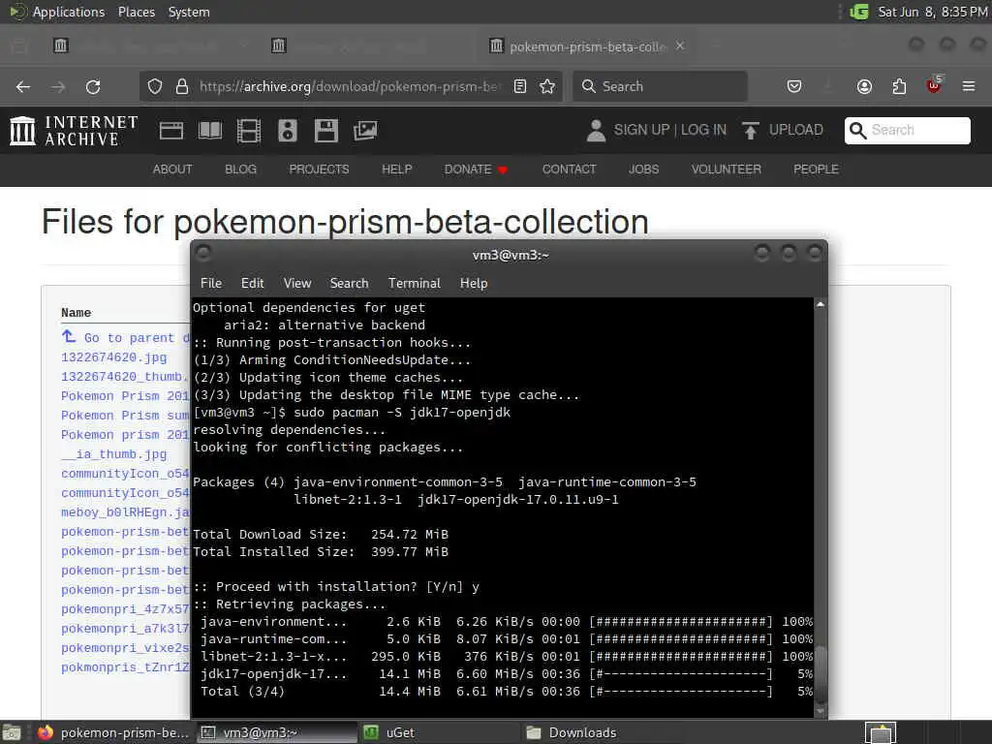Click the LOG IN link
Screen dimensions: 992x744
coord(703,131)
